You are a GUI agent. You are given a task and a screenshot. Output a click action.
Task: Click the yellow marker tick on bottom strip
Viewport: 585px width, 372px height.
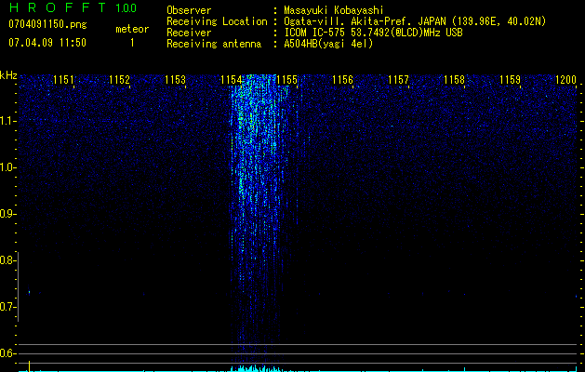pos(29,366)
